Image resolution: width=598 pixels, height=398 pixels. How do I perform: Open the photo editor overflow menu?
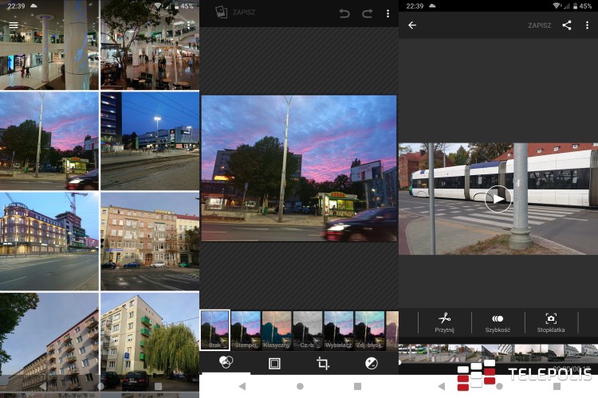[x=388, y=14]
